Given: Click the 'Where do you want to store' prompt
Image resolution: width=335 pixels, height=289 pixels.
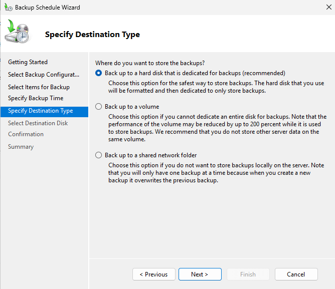Looking at the screenshot, I should coord(150,63).
